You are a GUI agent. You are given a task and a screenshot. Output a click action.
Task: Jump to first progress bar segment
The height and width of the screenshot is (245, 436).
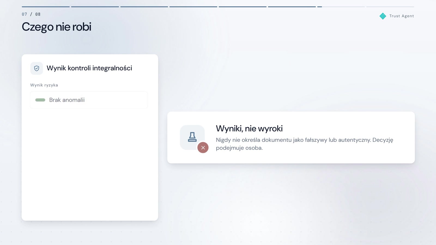coord(46,7)
